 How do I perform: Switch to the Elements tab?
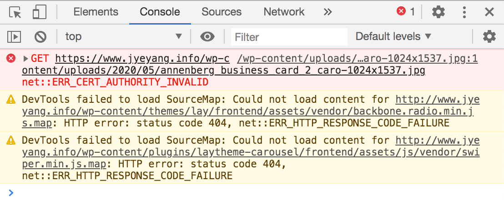(x=96, y=12)
